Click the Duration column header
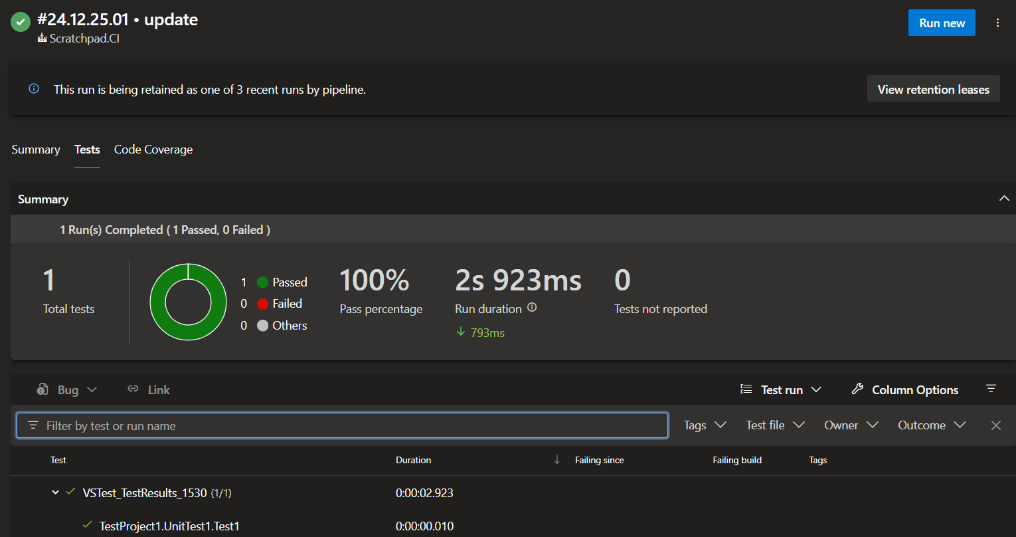Screen dimensions: 1016x537 (413, 460)
